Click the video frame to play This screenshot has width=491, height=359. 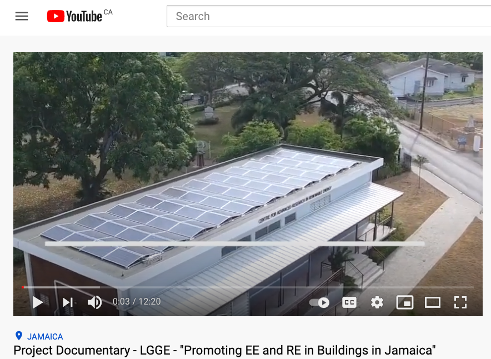(x=248, y=169)
